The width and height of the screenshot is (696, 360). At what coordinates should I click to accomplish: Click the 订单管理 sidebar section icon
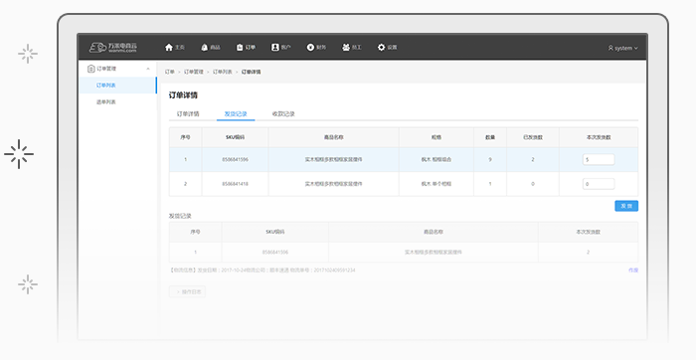click(x=91, y=69)
